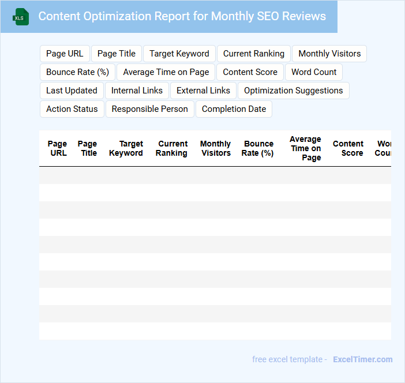Image resolution: width=405 pixels, height=383 pixels.
Task: Choose the Current Ranking tag
Action: click(254, 54)
